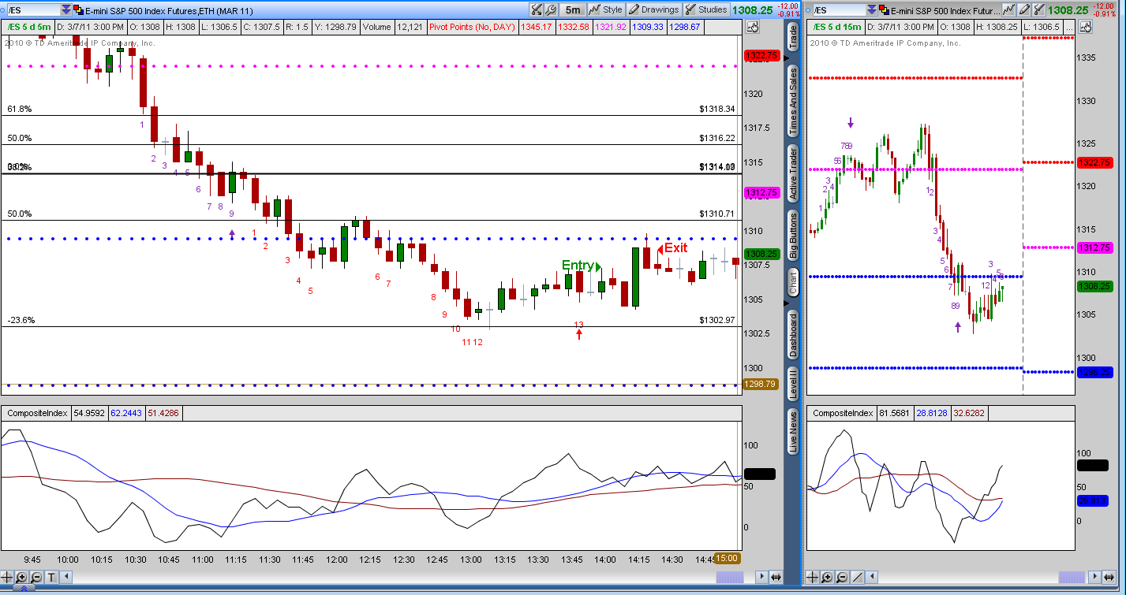Click the green Entry marker on the chart
The image size is (1126, 595).
(x=581, y=266)
